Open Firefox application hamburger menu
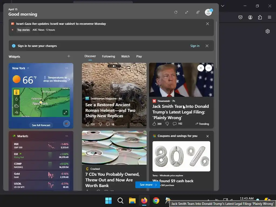 point(270,17)
